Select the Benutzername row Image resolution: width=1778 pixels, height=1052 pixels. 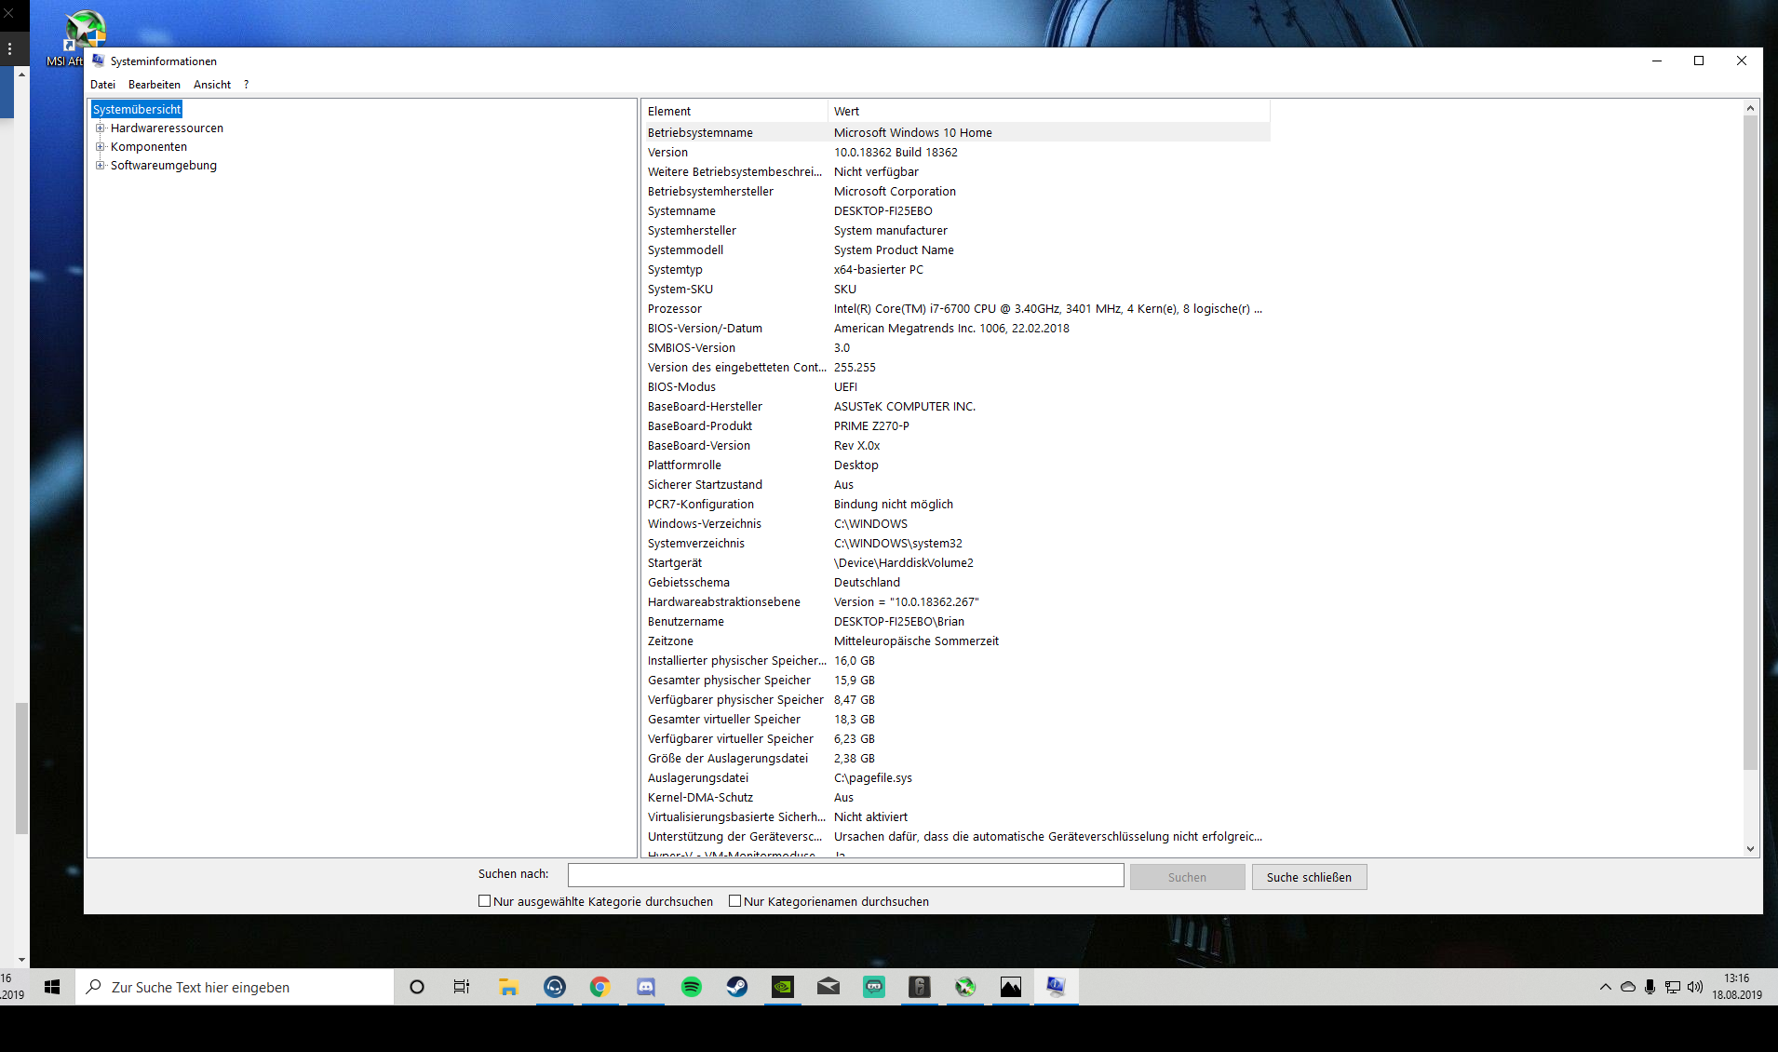click(x=956, y=622)
